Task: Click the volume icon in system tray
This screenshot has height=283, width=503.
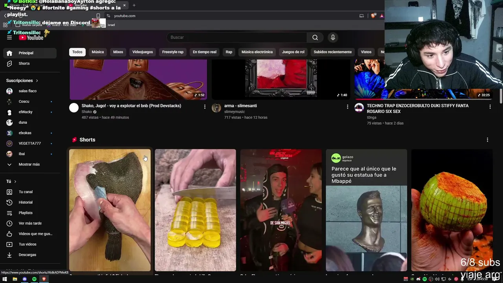Action: (x=437, y=279)
